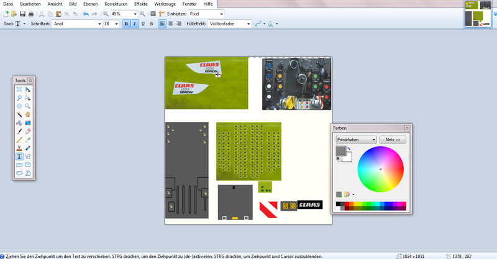Toggle Underline text formatting

pos(143,24)
